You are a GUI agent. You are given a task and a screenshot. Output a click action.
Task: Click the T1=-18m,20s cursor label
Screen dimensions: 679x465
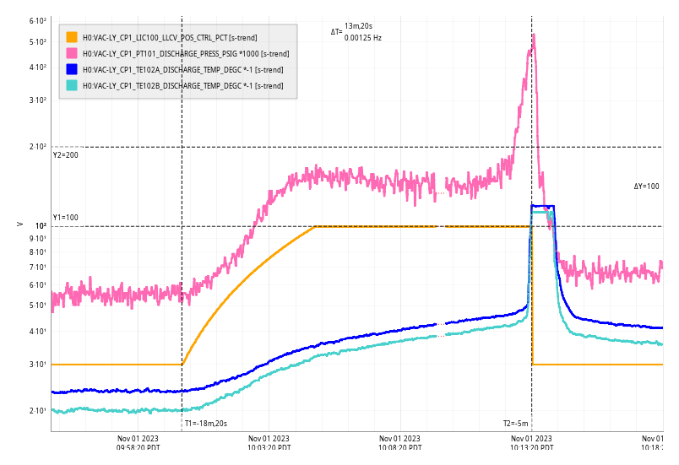click(x=206, y=424)
